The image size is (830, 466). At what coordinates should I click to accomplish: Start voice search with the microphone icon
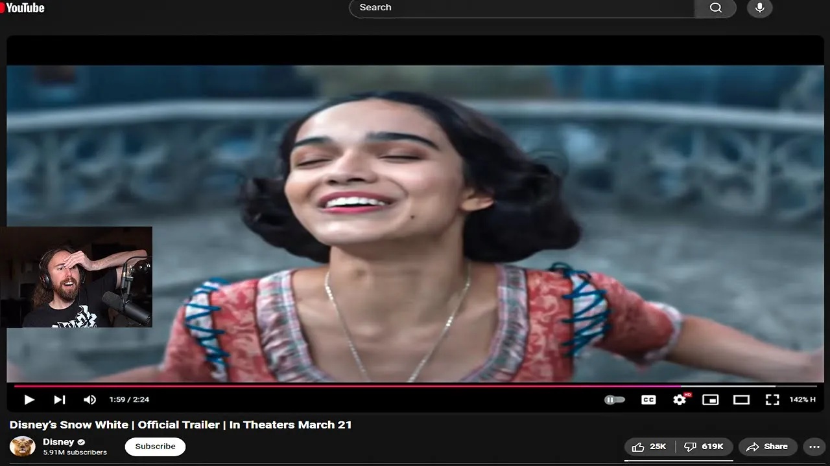point(760,8)
